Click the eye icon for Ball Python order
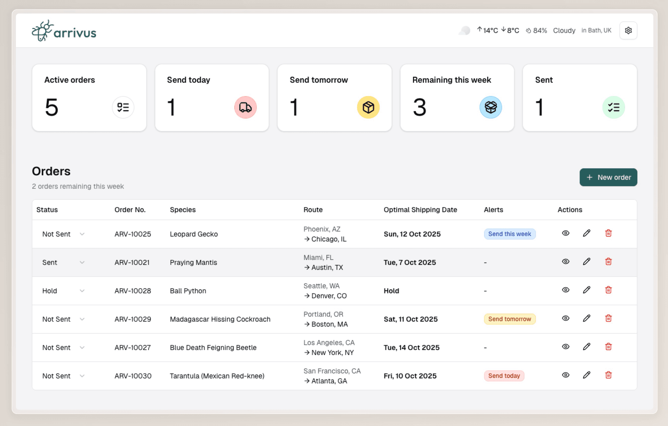This screenshot has height=426, width=668. [565, 290]
